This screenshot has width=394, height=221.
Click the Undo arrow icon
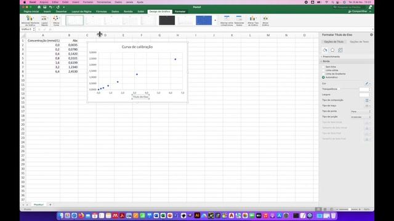tap(50, 7)
